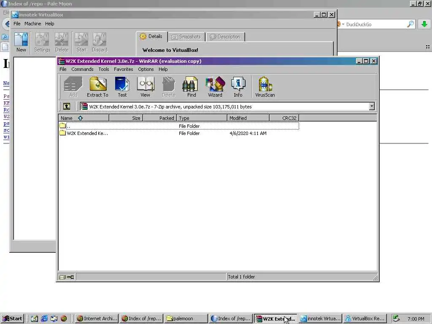Click the Start icon in VirtualBox toolbar
The height and width of the screenshot is (324, 432).
pos(81,42)
